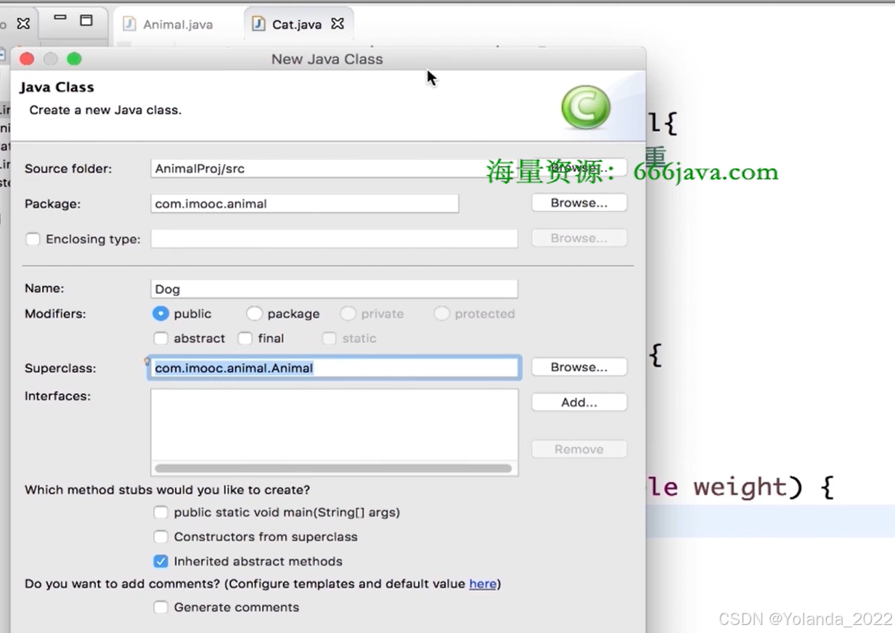Check the final modifier checkbox
This screenshot has width=895, height=633.
click(245, 338)
